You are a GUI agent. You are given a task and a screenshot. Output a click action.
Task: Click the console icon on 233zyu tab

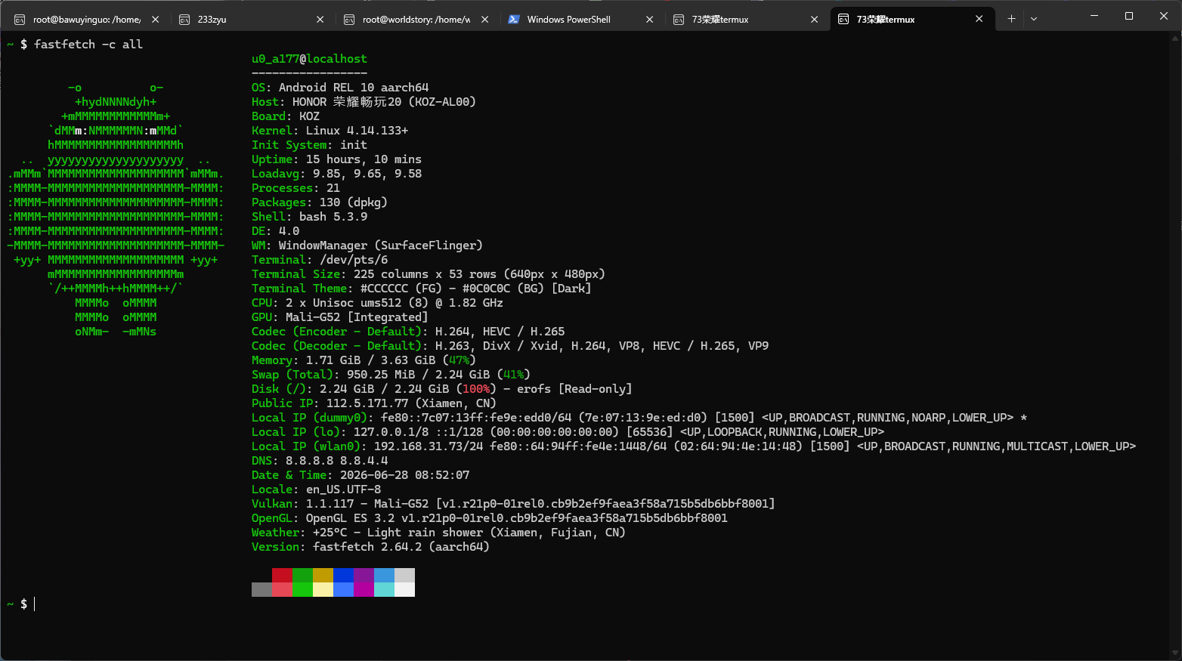coord(184,20)
